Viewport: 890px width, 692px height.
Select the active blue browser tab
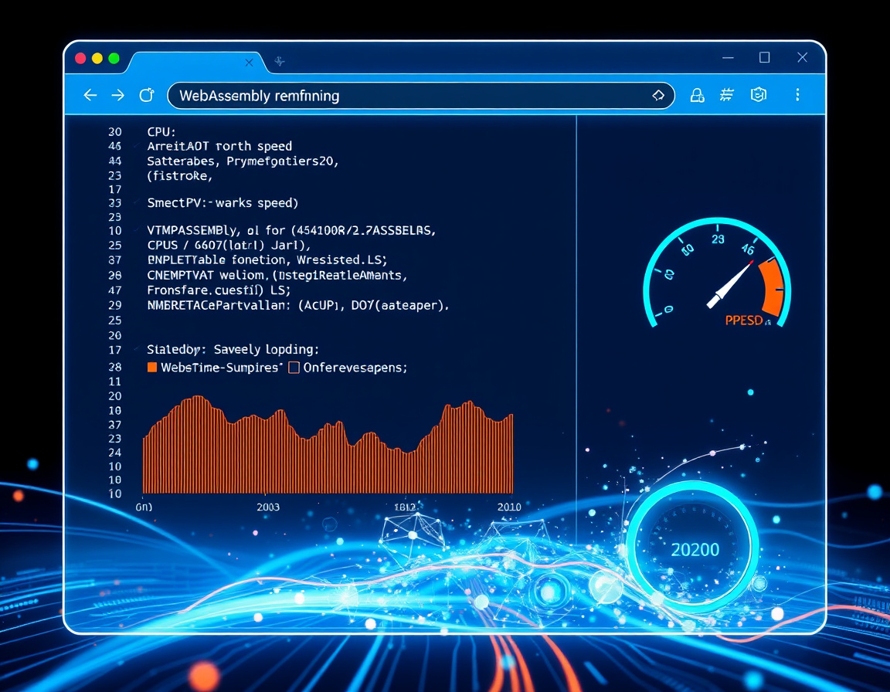196,63
